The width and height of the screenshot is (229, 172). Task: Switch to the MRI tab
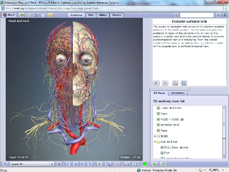[91, 15]
